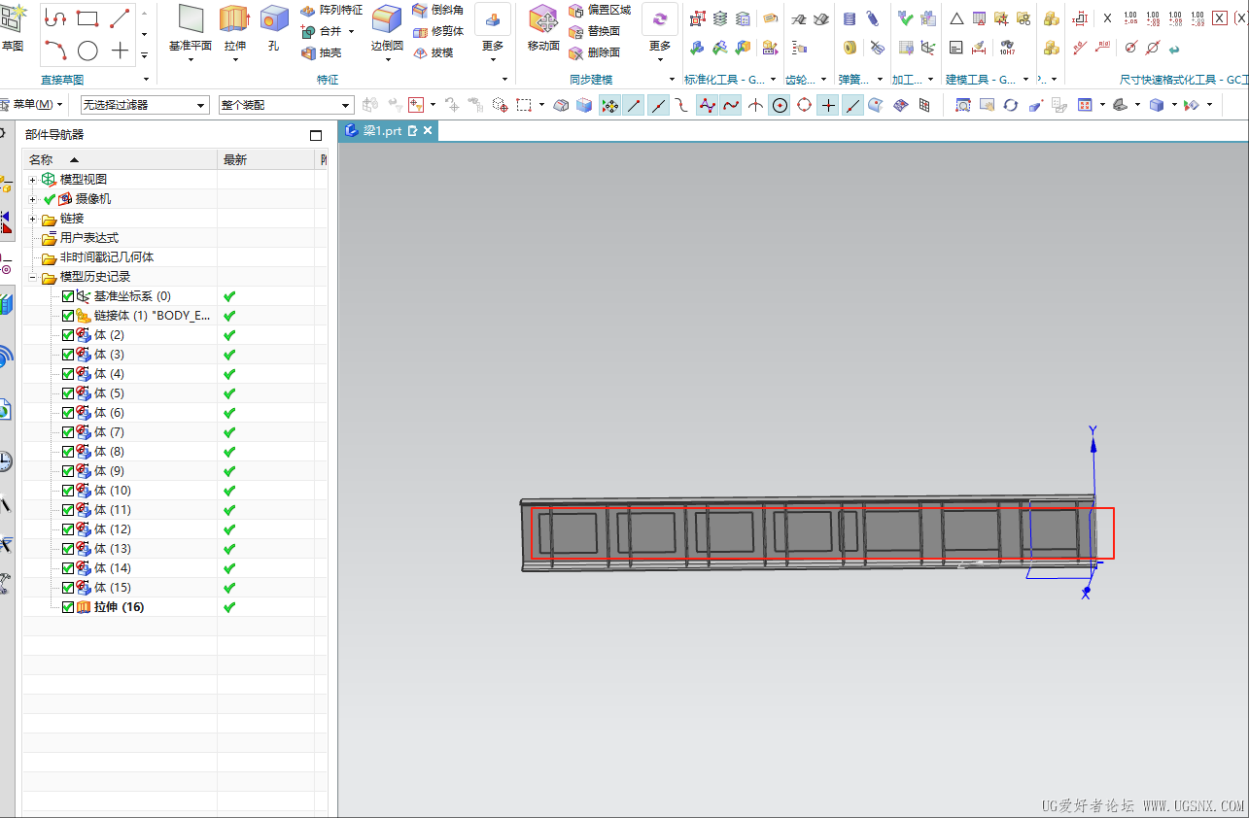Select the 用户表达式 tree item
The width and height of the screenshot is (1249, 818).
tap(89, 238)
